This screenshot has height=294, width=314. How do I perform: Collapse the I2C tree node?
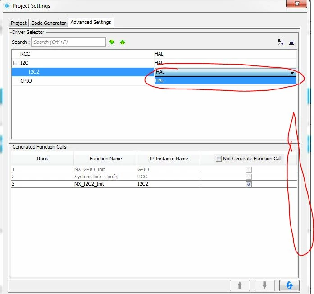[15, 63]
